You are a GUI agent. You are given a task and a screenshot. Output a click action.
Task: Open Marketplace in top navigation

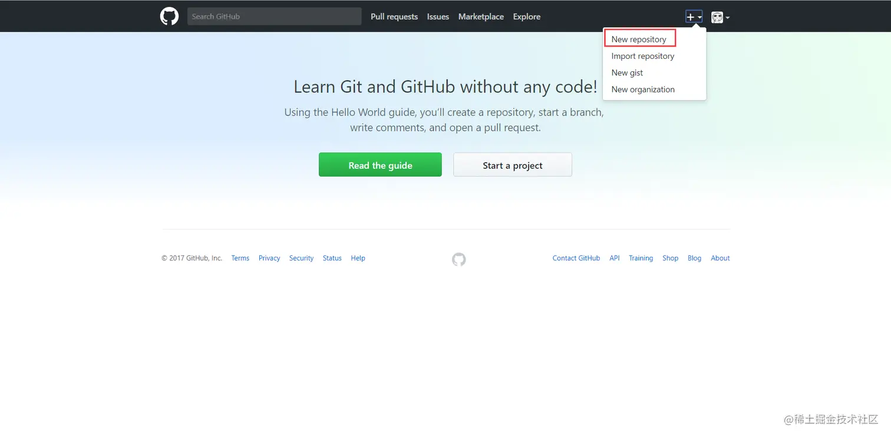point(481,16)
